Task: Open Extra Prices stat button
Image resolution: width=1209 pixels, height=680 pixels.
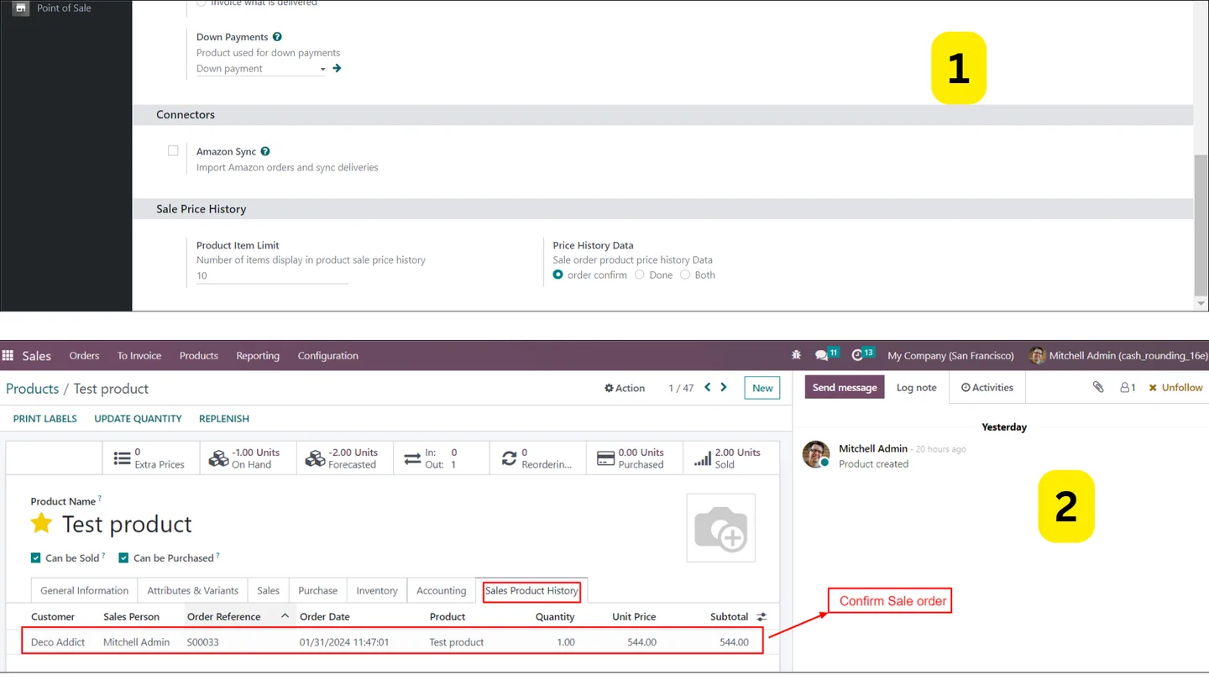Action: [x=151, y=458]
